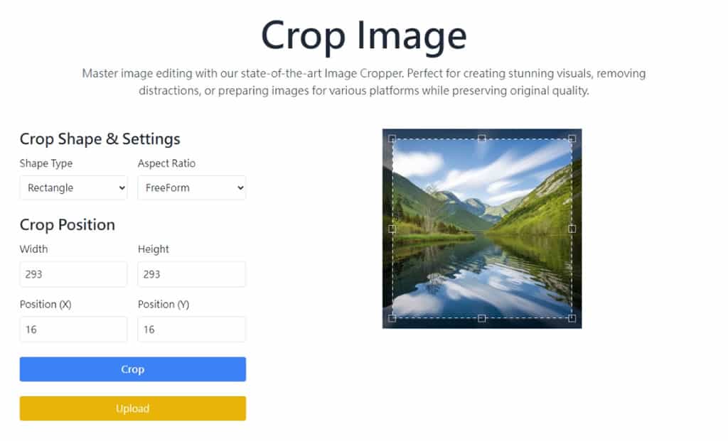Click the top-center crop handle

coord(482,139)
